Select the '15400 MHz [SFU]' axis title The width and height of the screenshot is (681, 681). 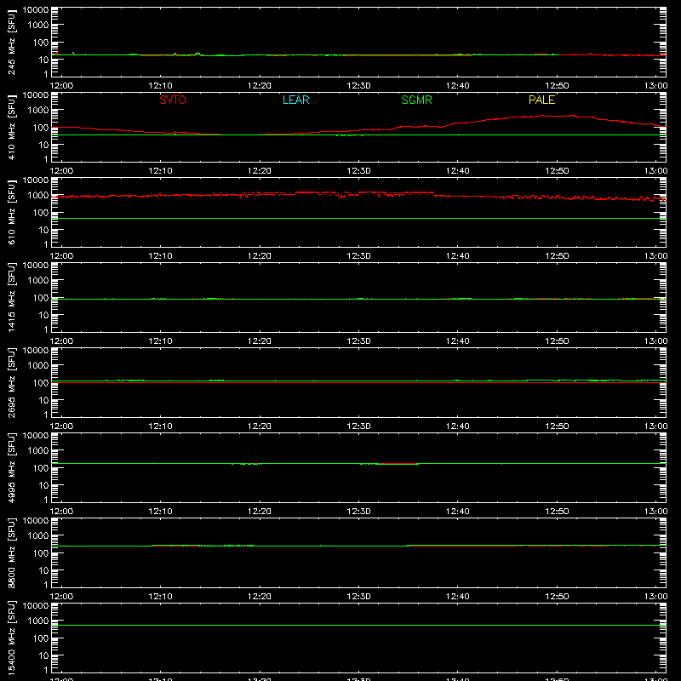point(12,638)
